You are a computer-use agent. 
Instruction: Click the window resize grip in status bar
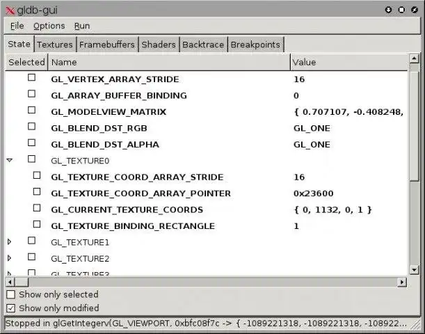(x=415, y=324)
